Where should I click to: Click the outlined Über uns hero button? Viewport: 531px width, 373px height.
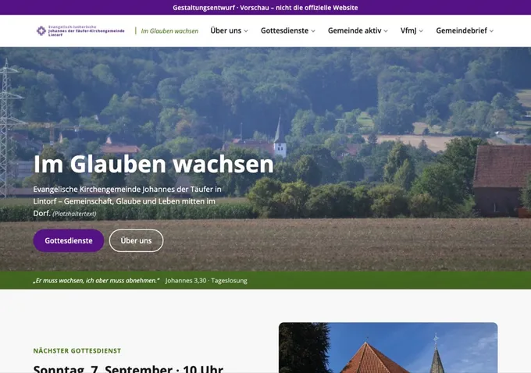click(136, 240)
